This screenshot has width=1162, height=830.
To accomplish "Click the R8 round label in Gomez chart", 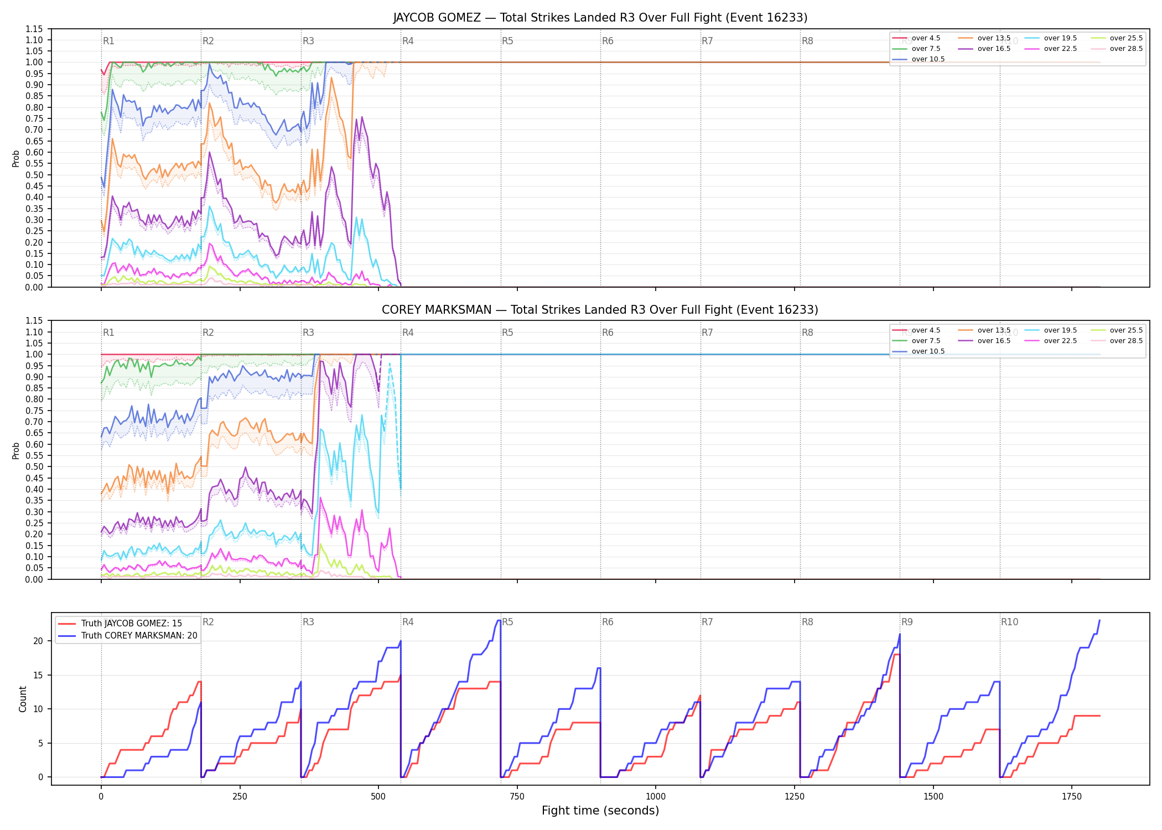I will (807, 41).
